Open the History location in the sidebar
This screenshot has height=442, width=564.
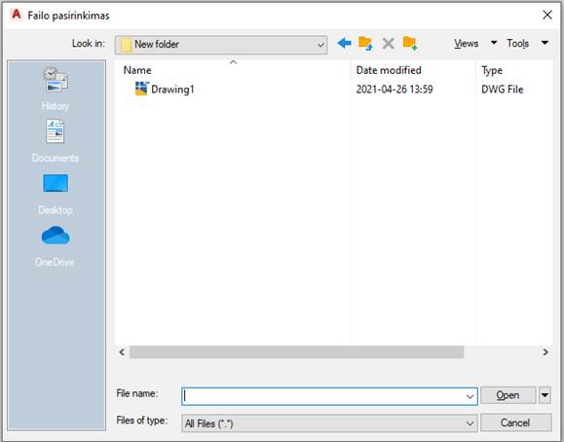click(x=56, y=89)
